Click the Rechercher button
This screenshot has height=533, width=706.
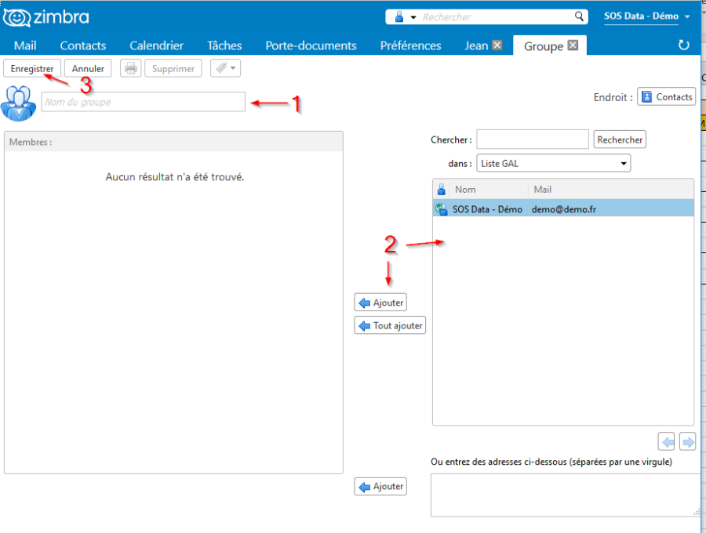point(619,139)
